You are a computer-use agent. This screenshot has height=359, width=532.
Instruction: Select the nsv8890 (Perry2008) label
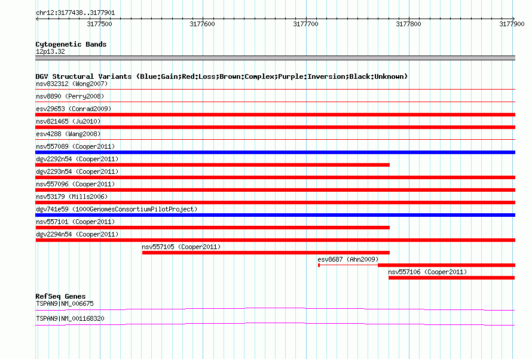pyautogui.click(x=70, y=96)
